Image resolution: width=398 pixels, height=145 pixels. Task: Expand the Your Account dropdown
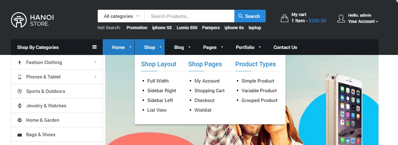[363, 21]
